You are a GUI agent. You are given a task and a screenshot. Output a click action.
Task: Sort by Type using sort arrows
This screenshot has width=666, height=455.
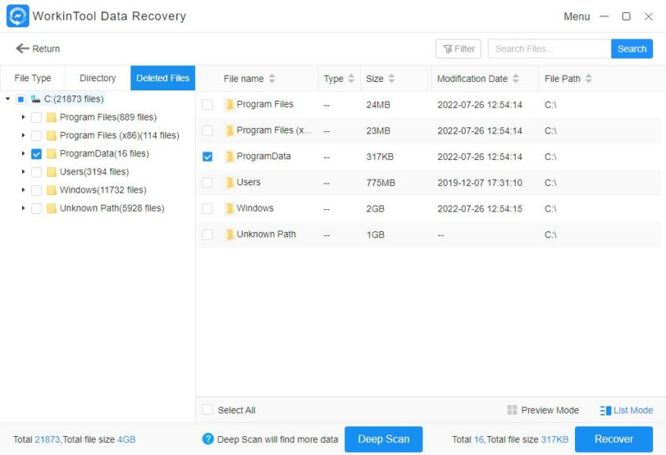pyautogui.click(x=351, y=79)
